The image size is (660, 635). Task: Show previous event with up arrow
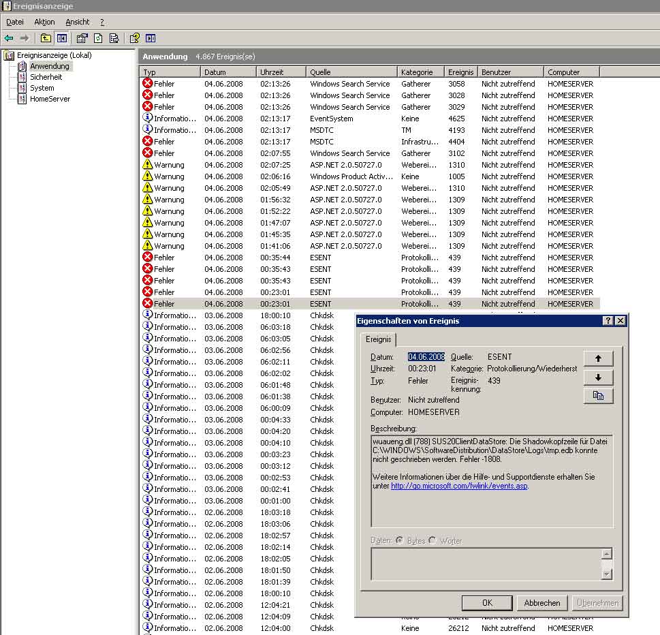click(598, 358)
